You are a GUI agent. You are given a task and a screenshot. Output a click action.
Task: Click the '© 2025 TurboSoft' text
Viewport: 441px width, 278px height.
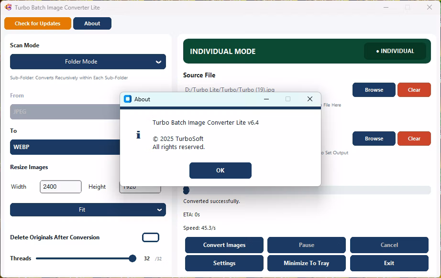(x=178, y=139)
